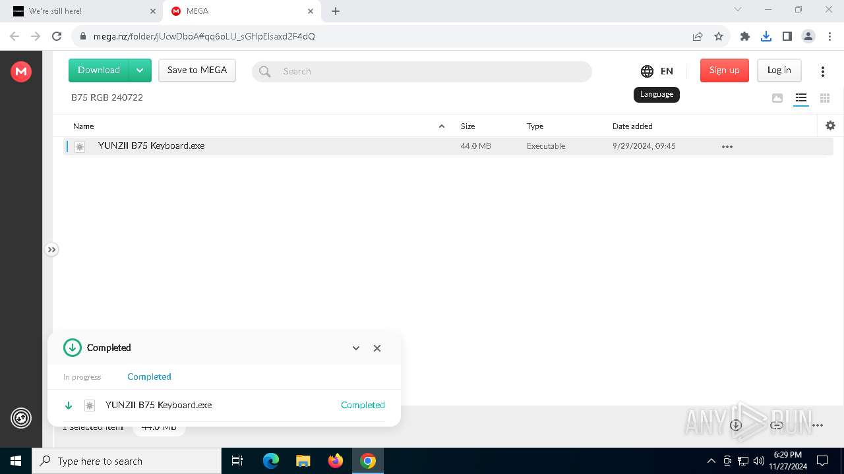Open a new browser tab
This screenshot has height=474, width=844.
336,11
